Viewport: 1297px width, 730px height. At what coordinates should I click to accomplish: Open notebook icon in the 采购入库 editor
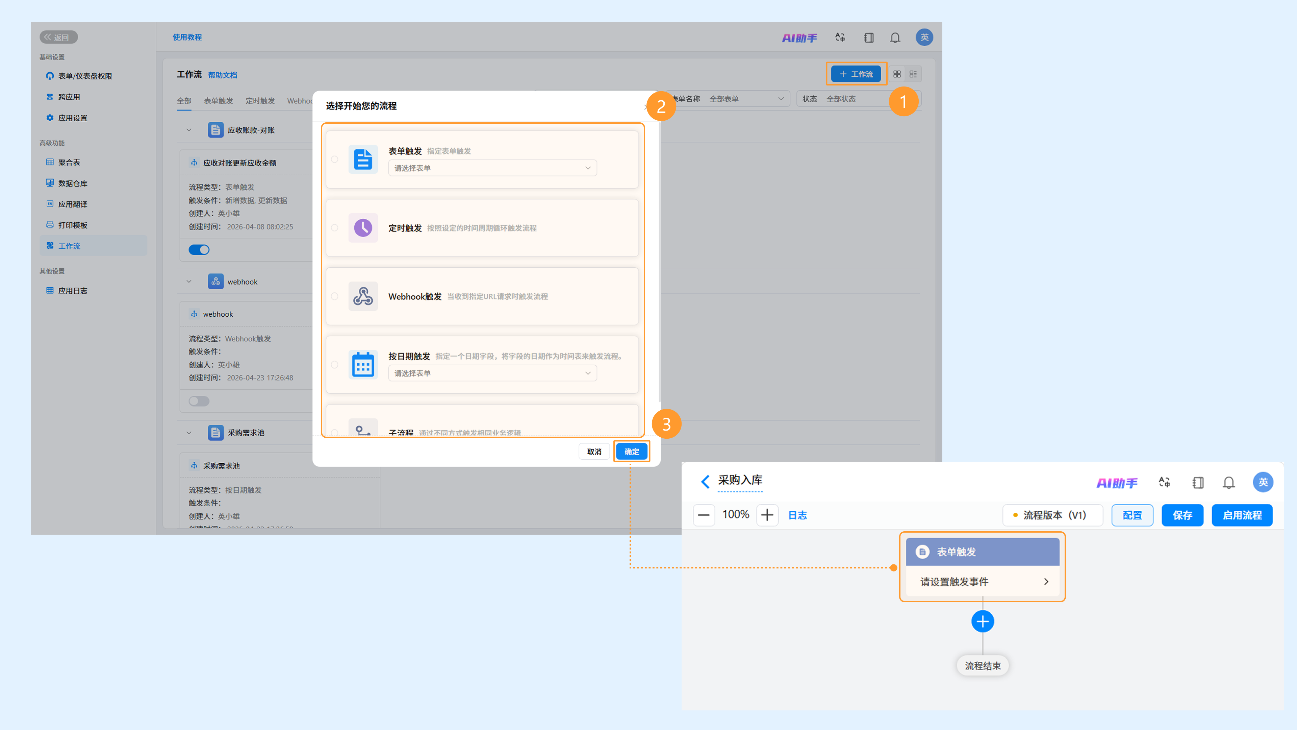point(1198,483)
